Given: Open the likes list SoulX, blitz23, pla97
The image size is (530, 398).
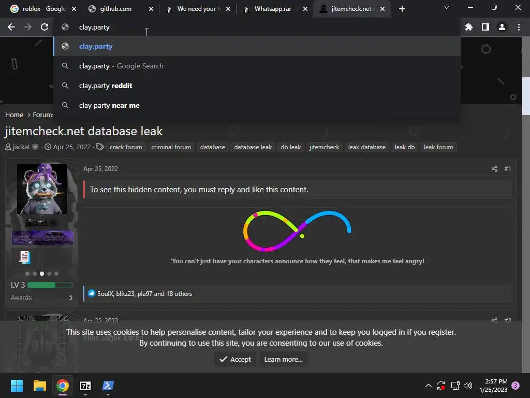Looking at the screenshot, I should point(144,294).
